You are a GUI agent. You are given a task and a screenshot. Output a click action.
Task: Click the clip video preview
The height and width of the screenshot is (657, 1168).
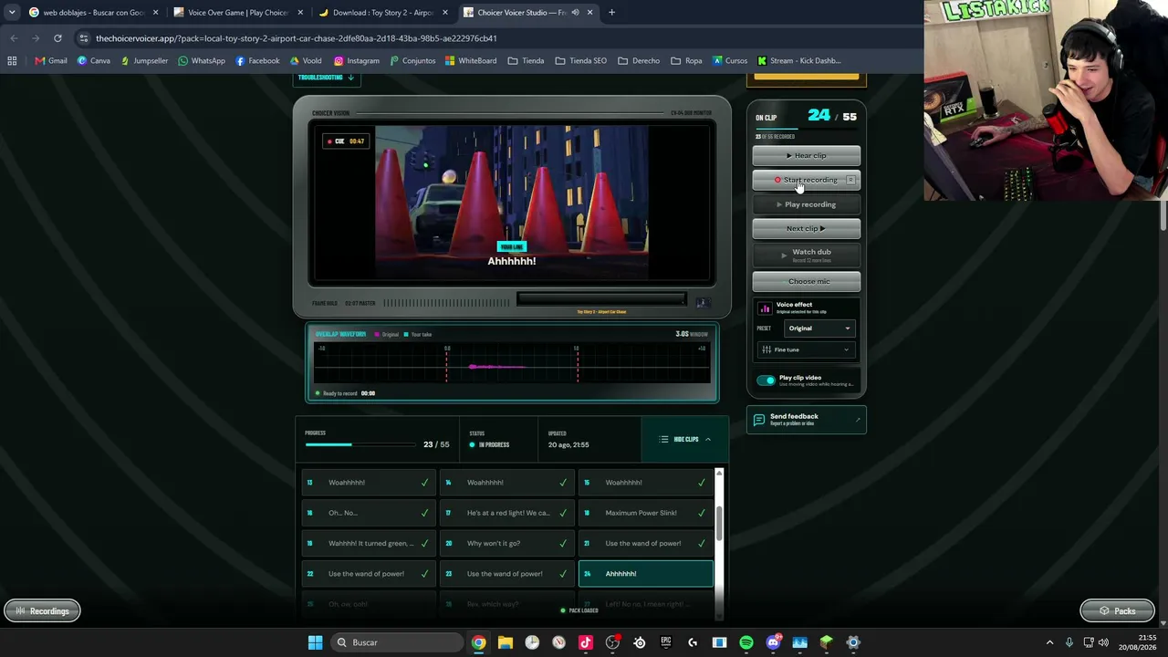pos(512,204)
